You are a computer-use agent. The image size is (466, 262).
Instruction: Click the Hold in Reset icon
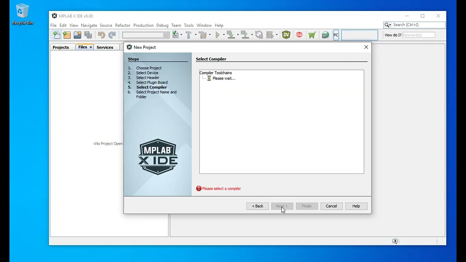(259, 35)
